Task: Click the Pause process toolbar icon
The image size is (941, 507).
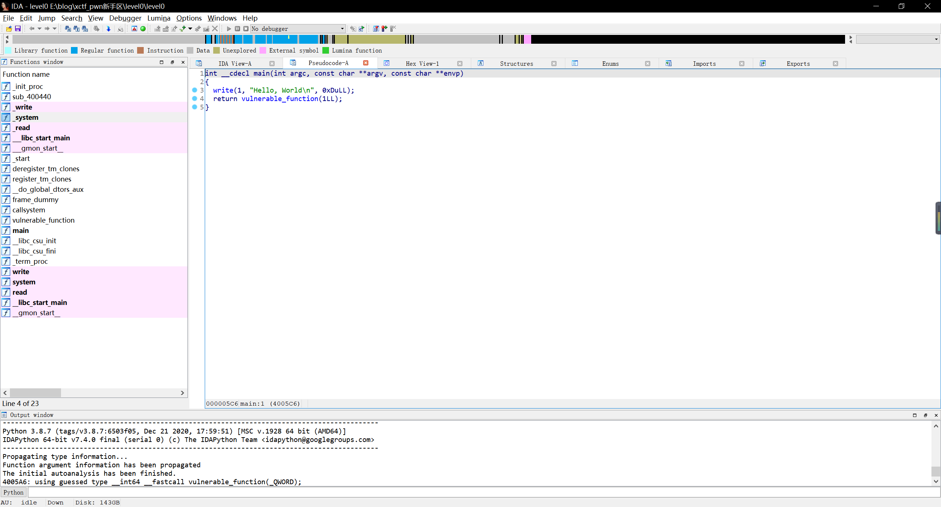Action: coord(237,29)
